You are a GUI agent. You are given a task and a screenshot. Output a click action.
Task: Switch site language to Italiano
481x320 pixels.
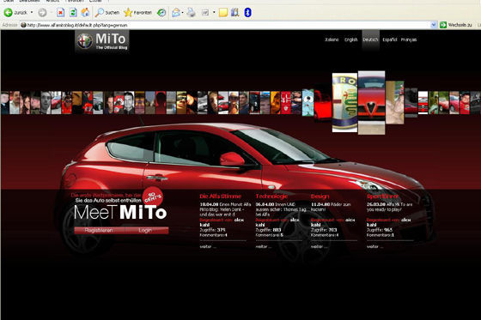(x=332, y=39)
